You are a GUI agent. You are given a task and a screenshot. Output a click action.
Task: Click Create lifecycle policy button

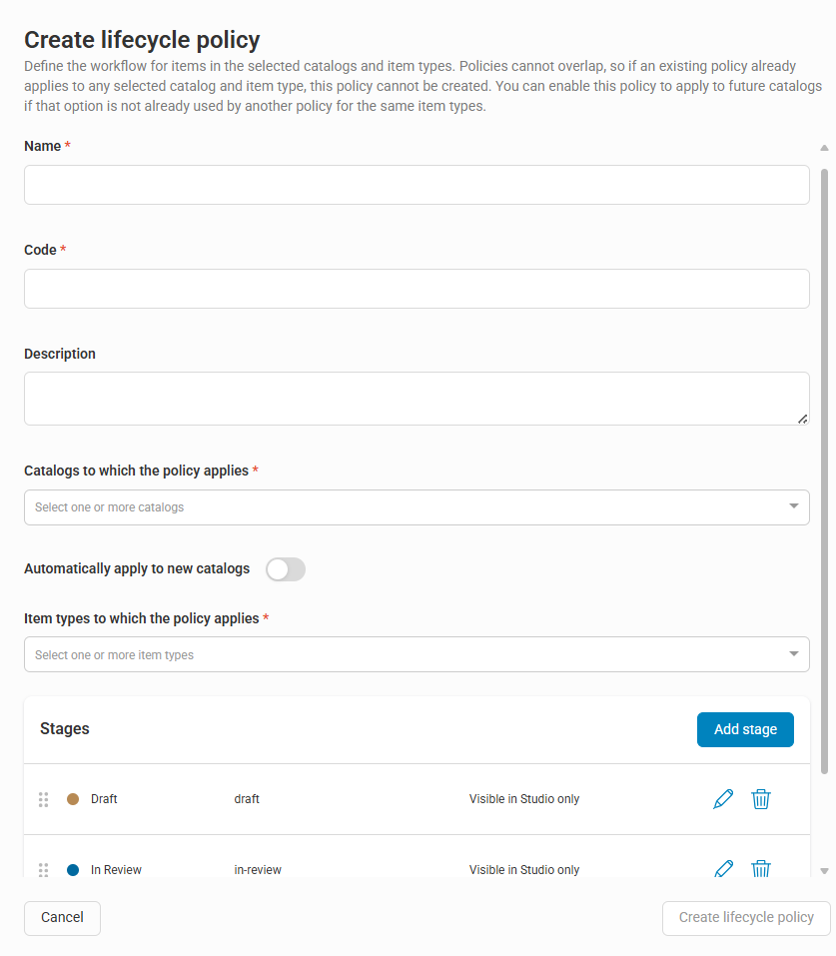[746, 918]
